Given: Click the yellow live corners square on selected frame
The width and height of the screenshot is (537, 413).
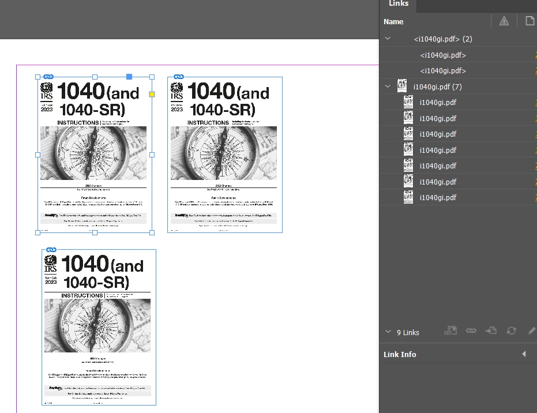Looking at the screenshot, I should tap(152, 94).
